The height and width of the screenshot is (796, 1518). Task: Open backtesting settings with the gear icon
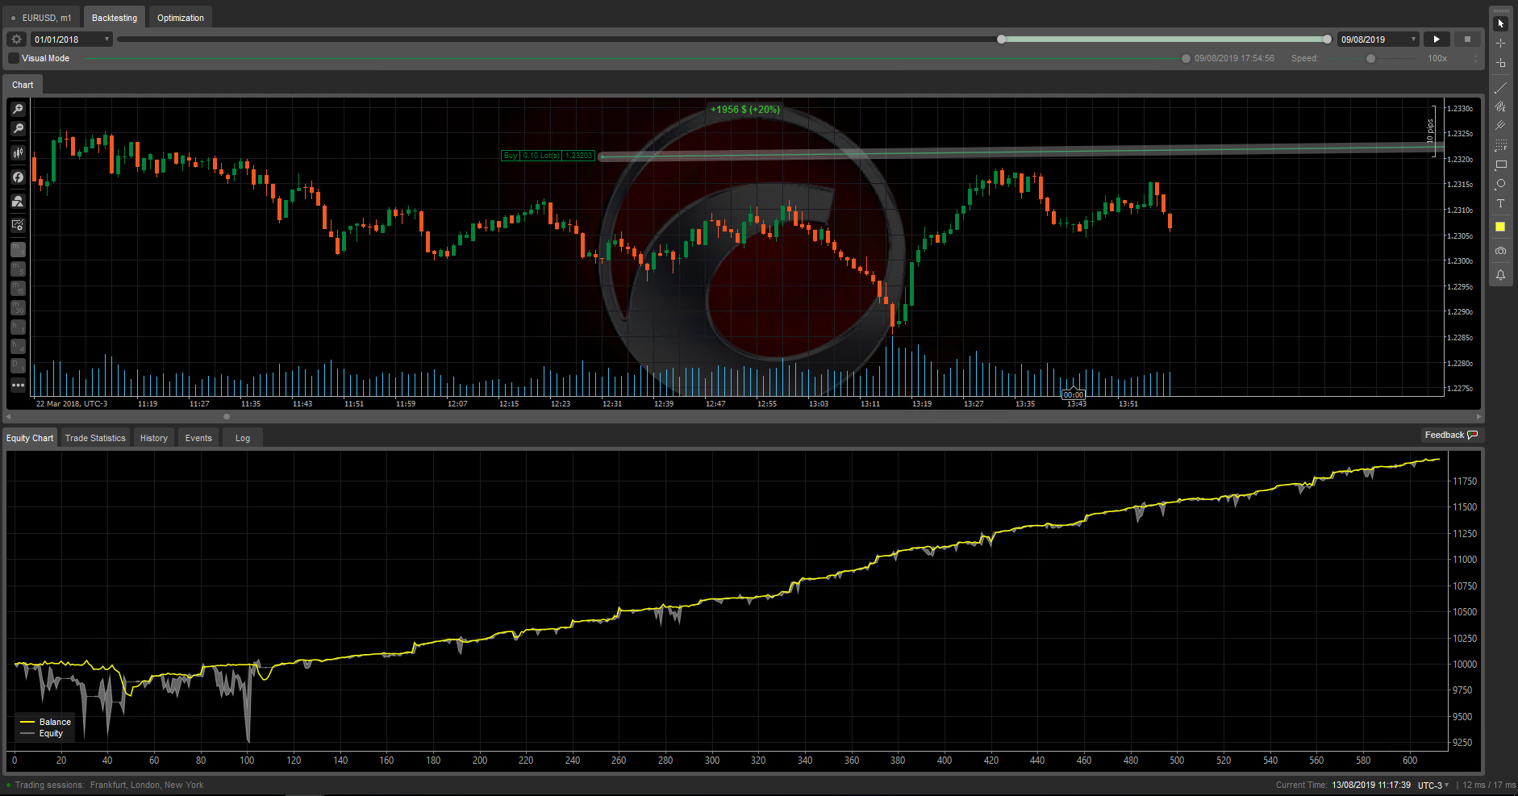[x=16, y=39]
